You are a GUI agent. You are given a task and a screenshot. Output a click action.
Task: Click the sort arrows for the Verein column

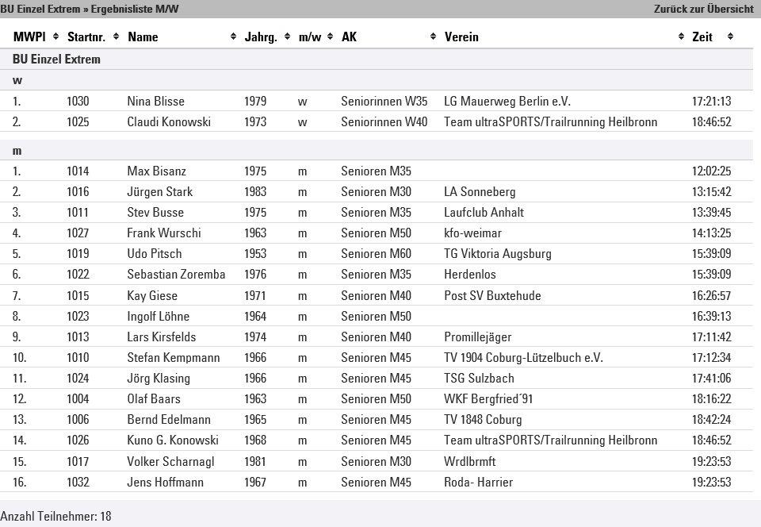tap(682, 37)
